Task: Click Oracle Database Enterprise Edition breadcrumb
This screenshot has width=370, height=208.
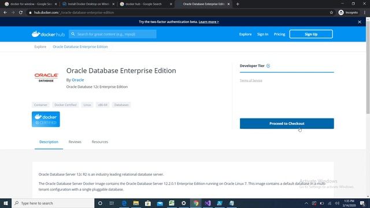Action: coord(80,47)
